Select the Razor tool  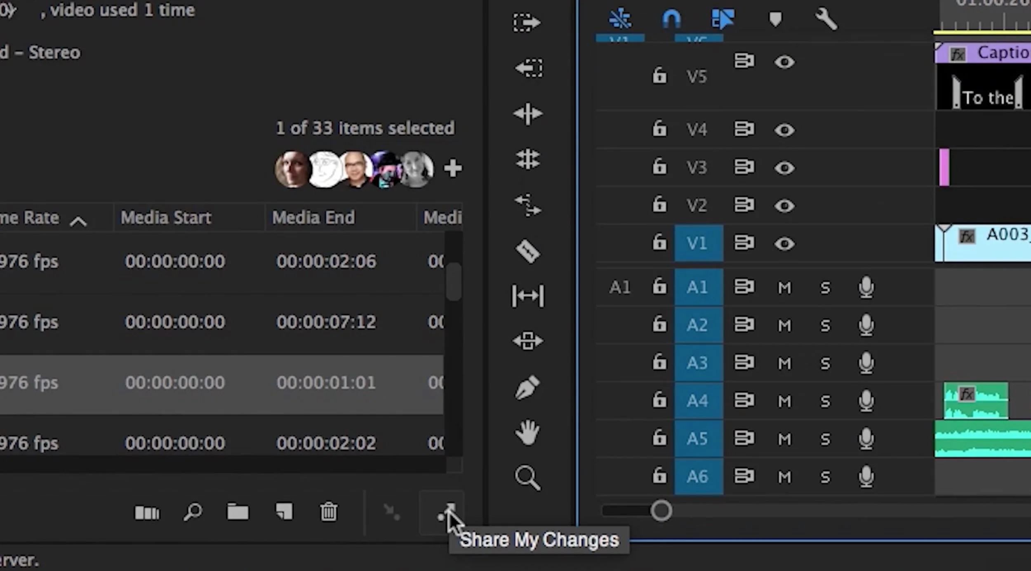527,251
